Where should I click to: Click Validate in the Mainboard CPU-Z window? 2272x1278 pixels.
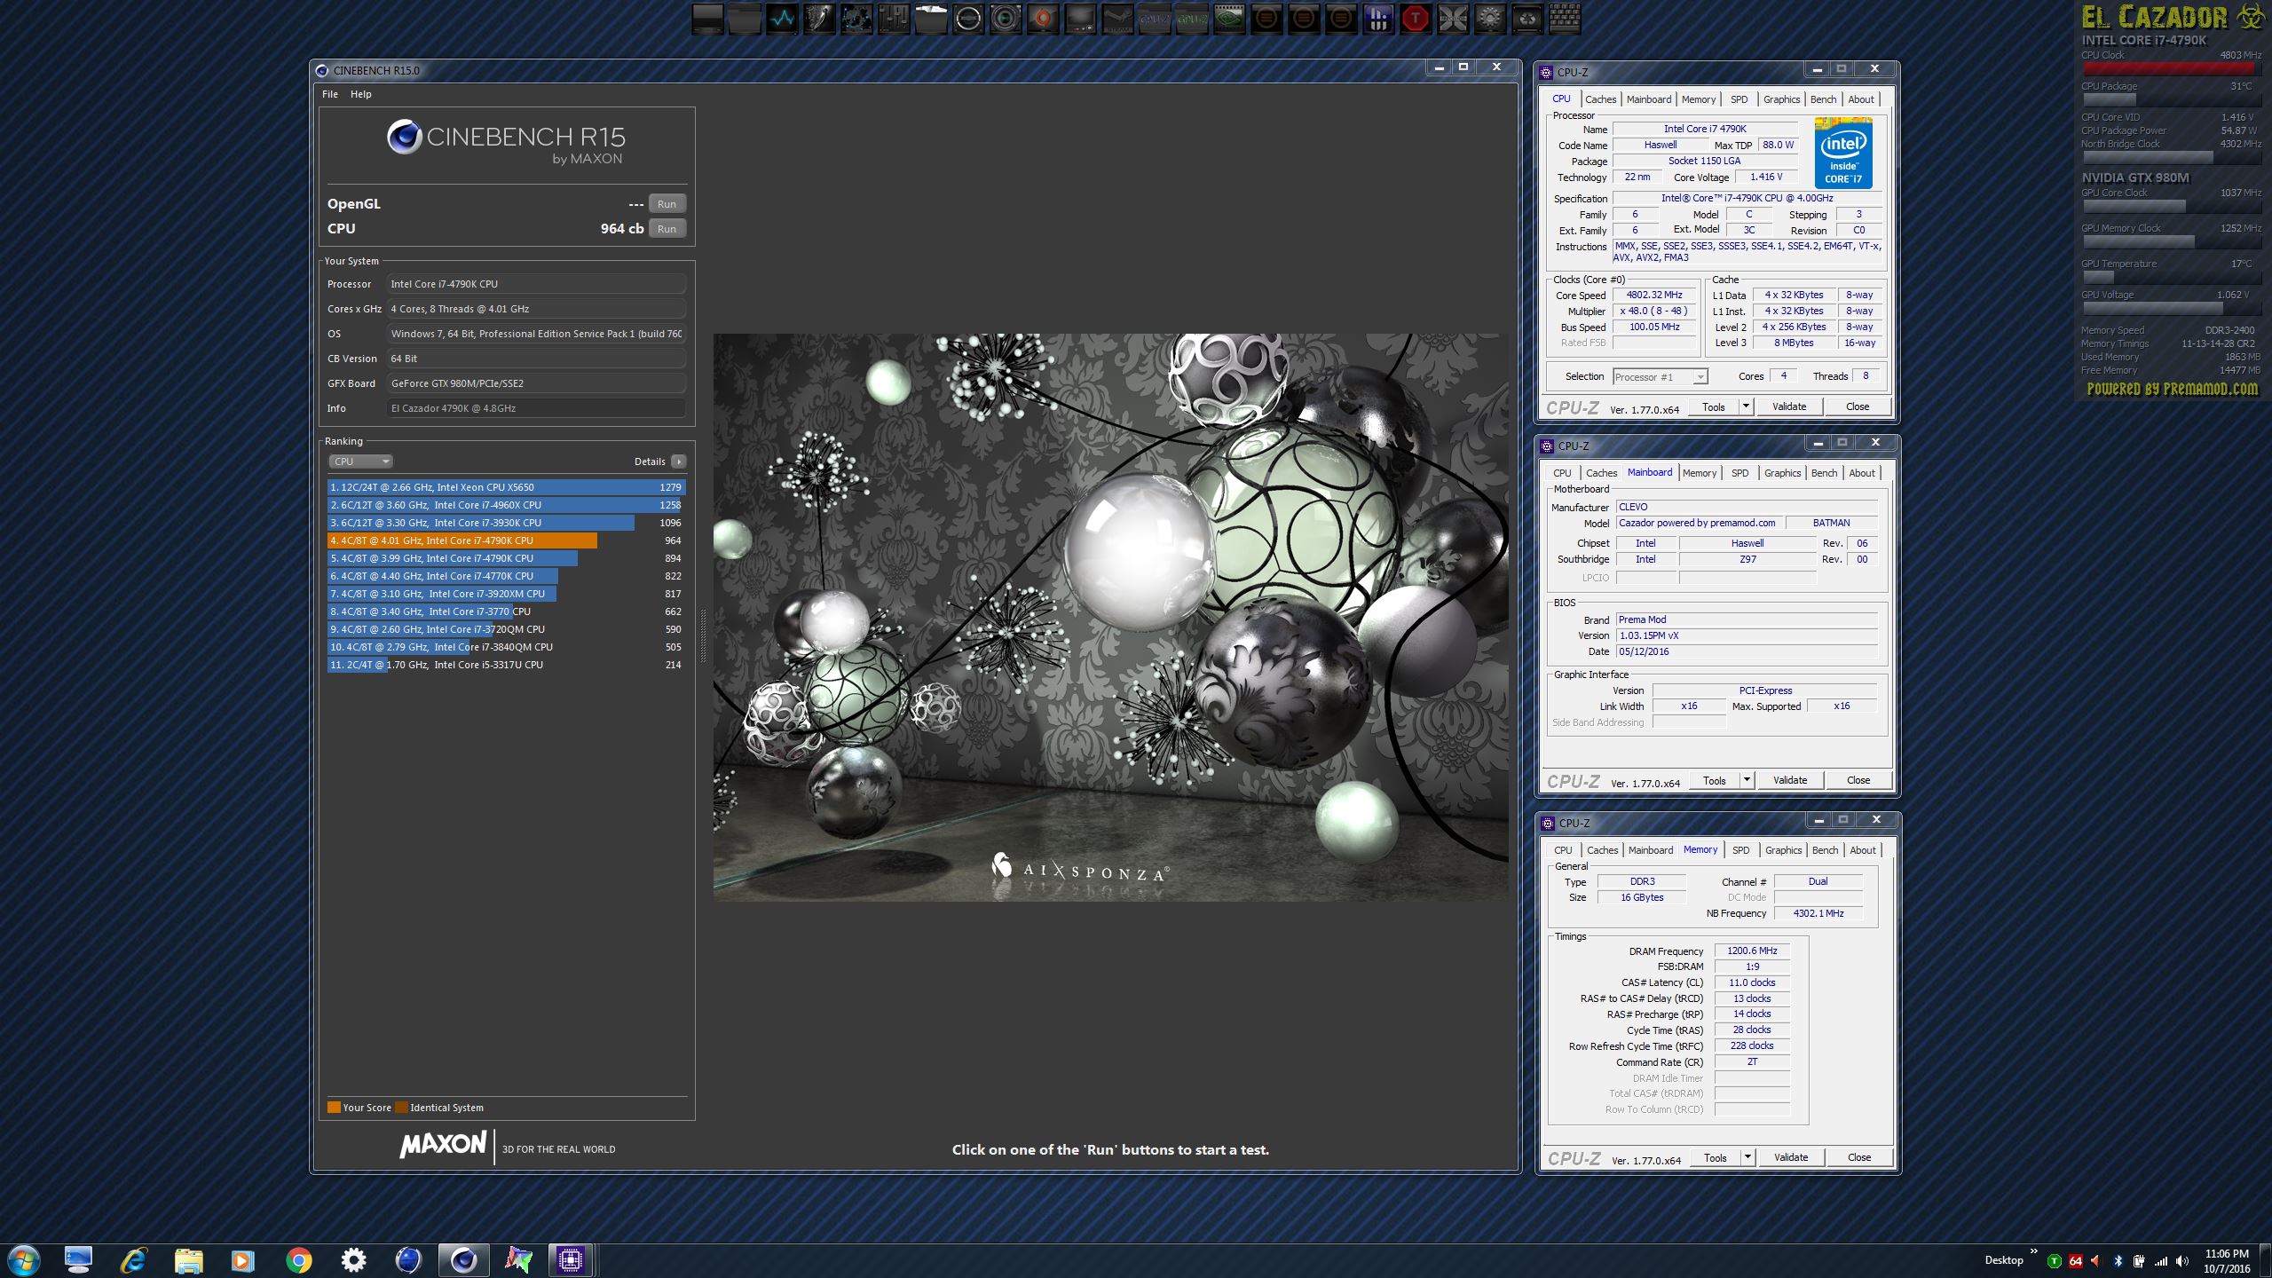(1790, 780)
